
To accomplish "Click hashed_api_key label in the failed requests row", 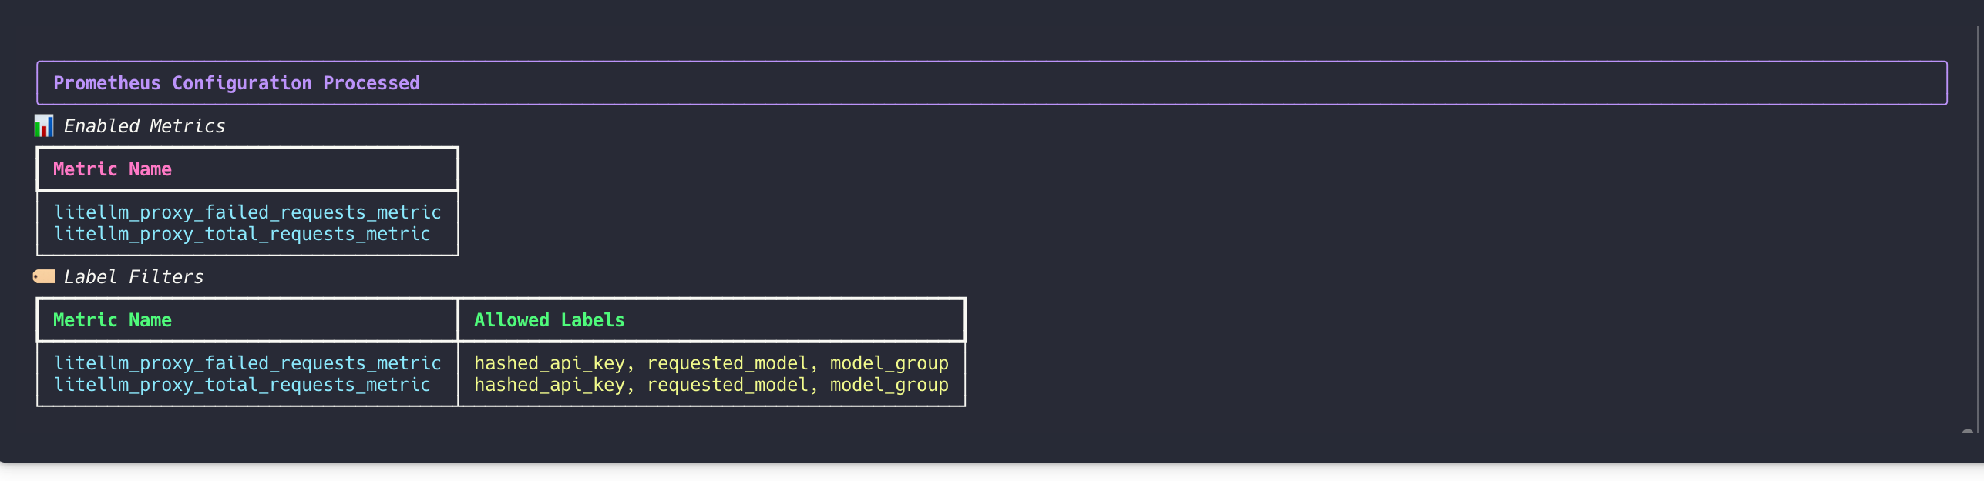I will [549, 363].
